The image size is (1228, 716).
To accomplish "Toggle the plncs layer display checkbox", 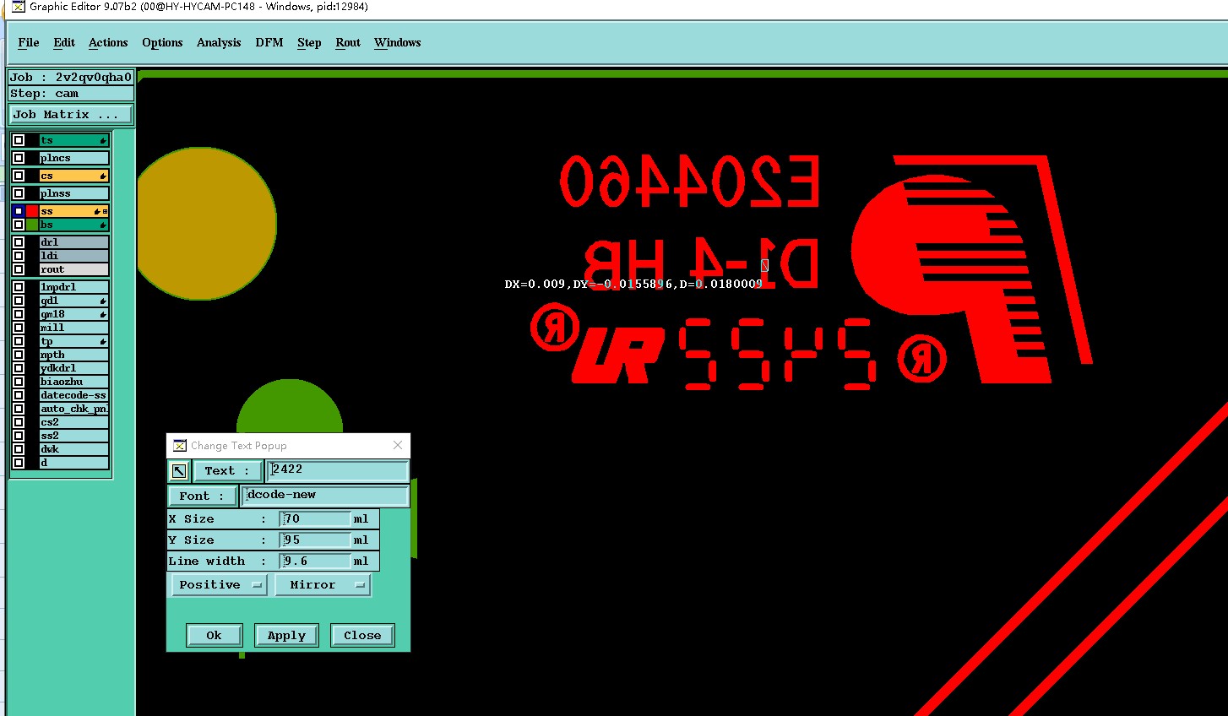I will point(19,158).
